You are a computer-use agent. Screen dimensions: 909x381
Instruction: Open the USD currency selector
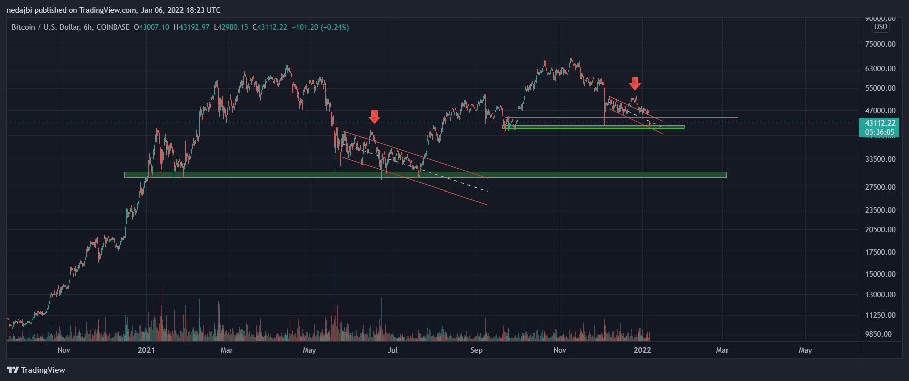click(x=881, y=27)
